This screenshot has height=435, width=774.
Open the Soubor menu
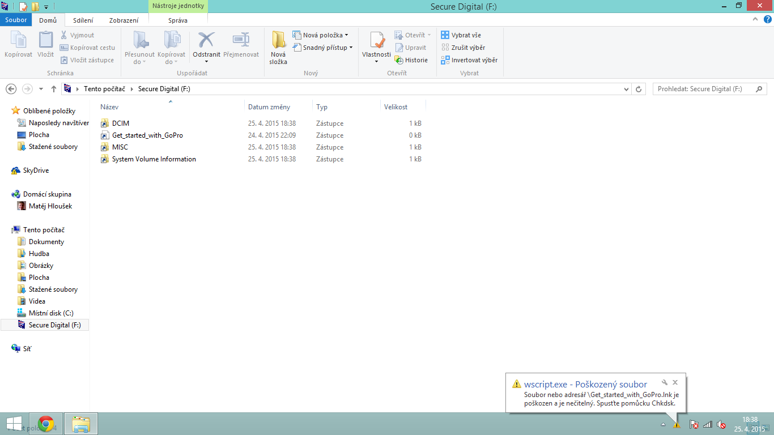tap(16, 20)
